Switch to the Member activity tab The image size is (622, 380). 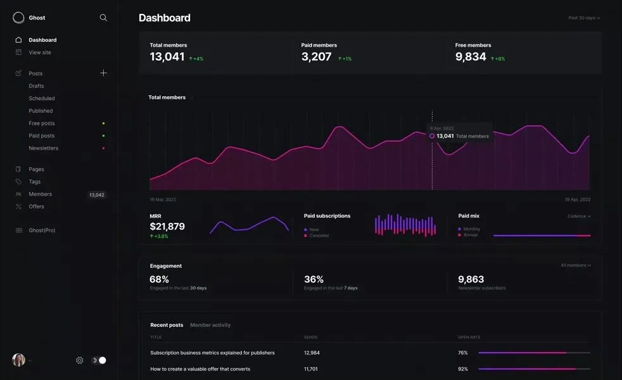click(210, 324)
